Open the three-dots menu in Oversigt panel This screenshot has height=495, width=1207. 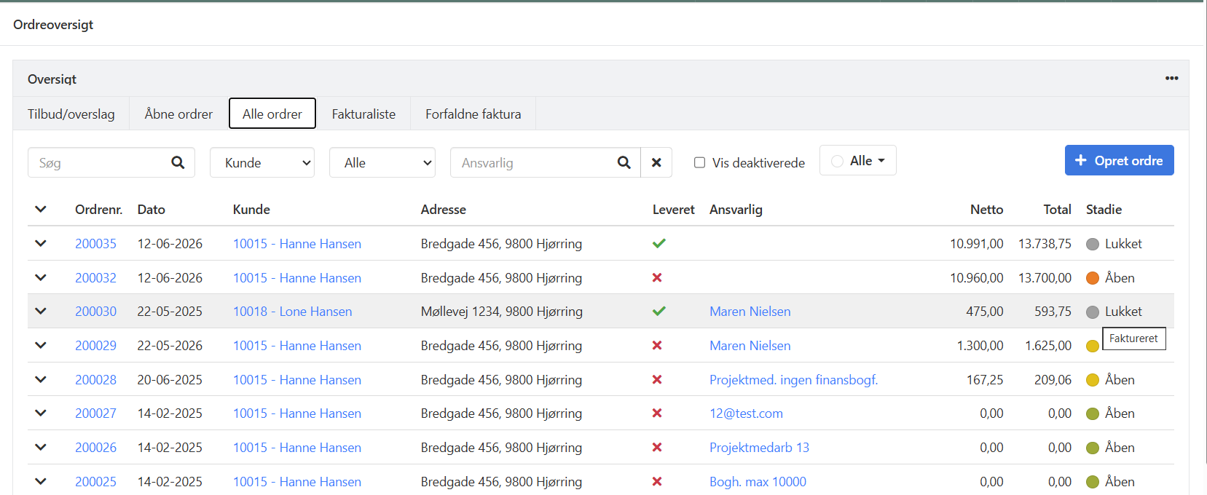click(x=1171, y=78)
